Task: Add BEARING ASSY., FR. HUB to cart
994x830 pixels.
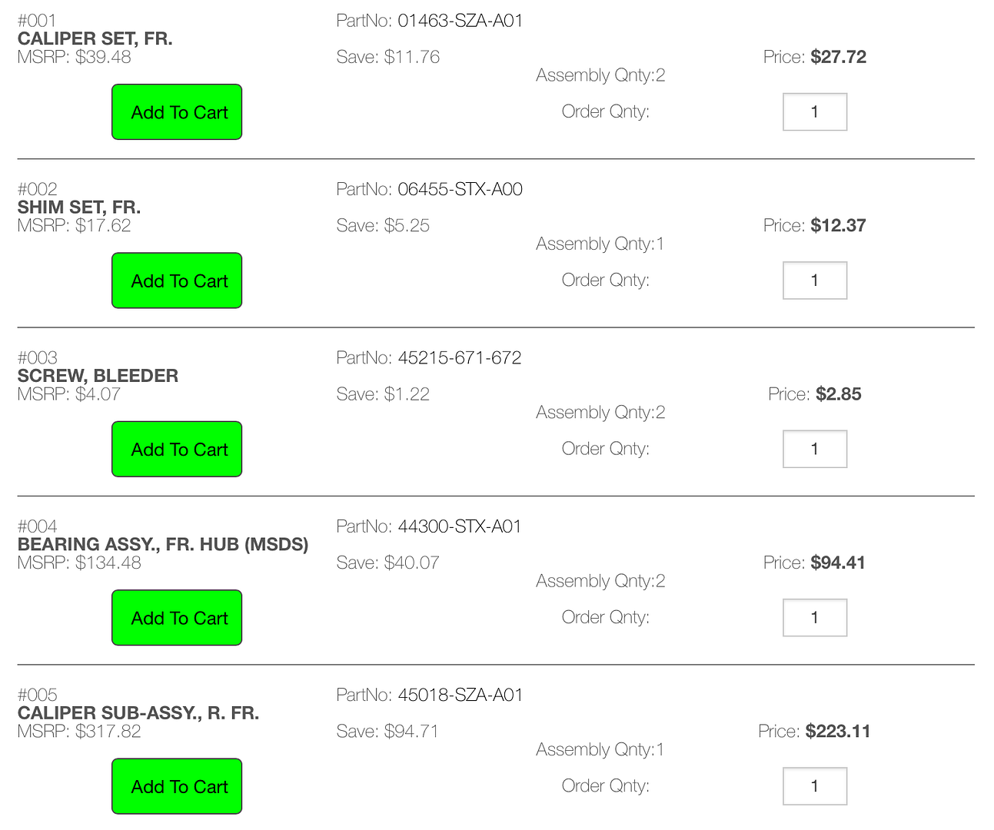Action: [x=177, y=618]
